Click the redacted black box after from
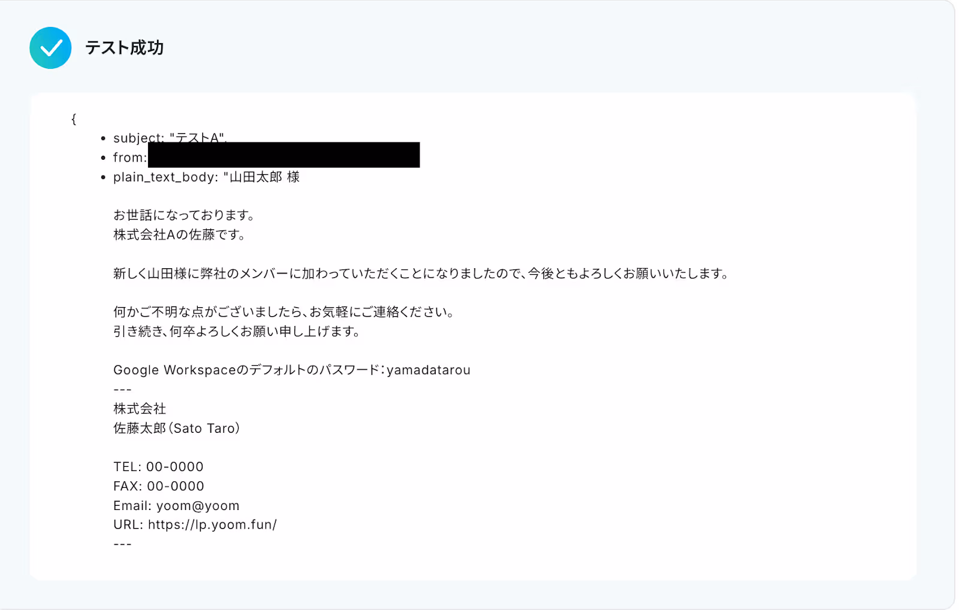Screen dimensions: 959x610 284,155
